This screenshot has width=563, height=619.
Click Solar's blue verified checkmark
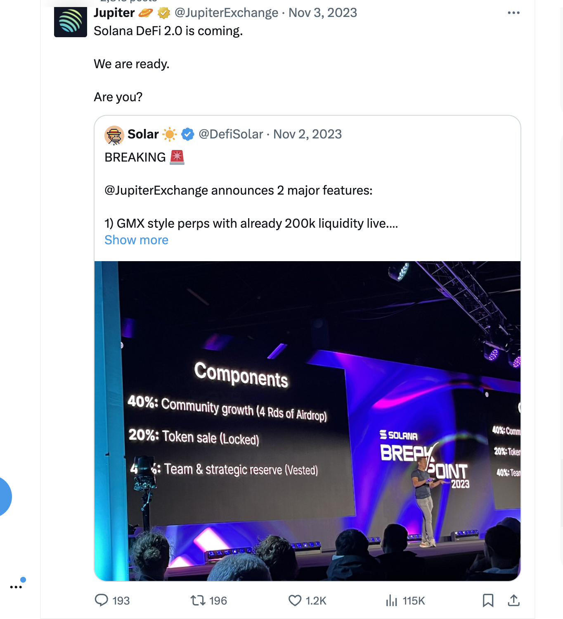188,134
